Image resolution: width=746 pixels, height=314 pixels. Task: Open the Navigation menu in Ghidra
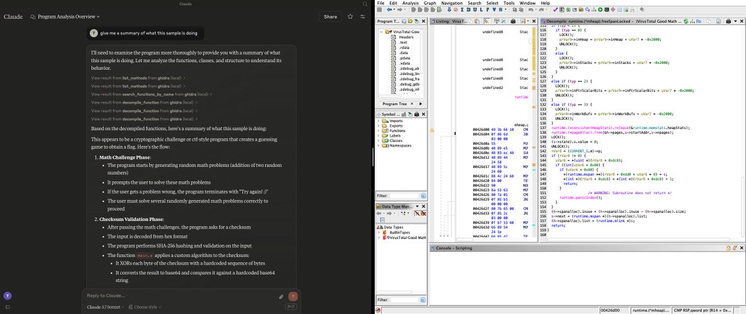(452, 3)
